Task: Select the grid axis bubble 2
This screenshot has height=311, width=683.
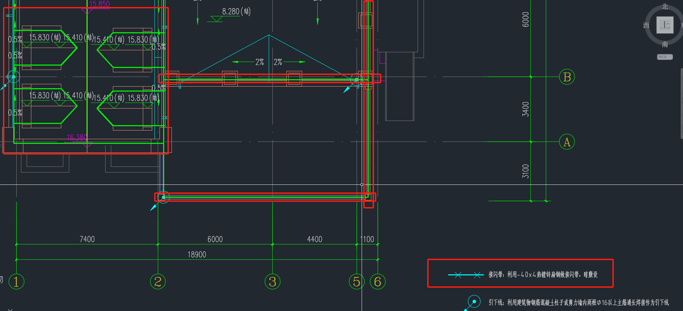Action: pyautogui.click(x=158, y=282)
